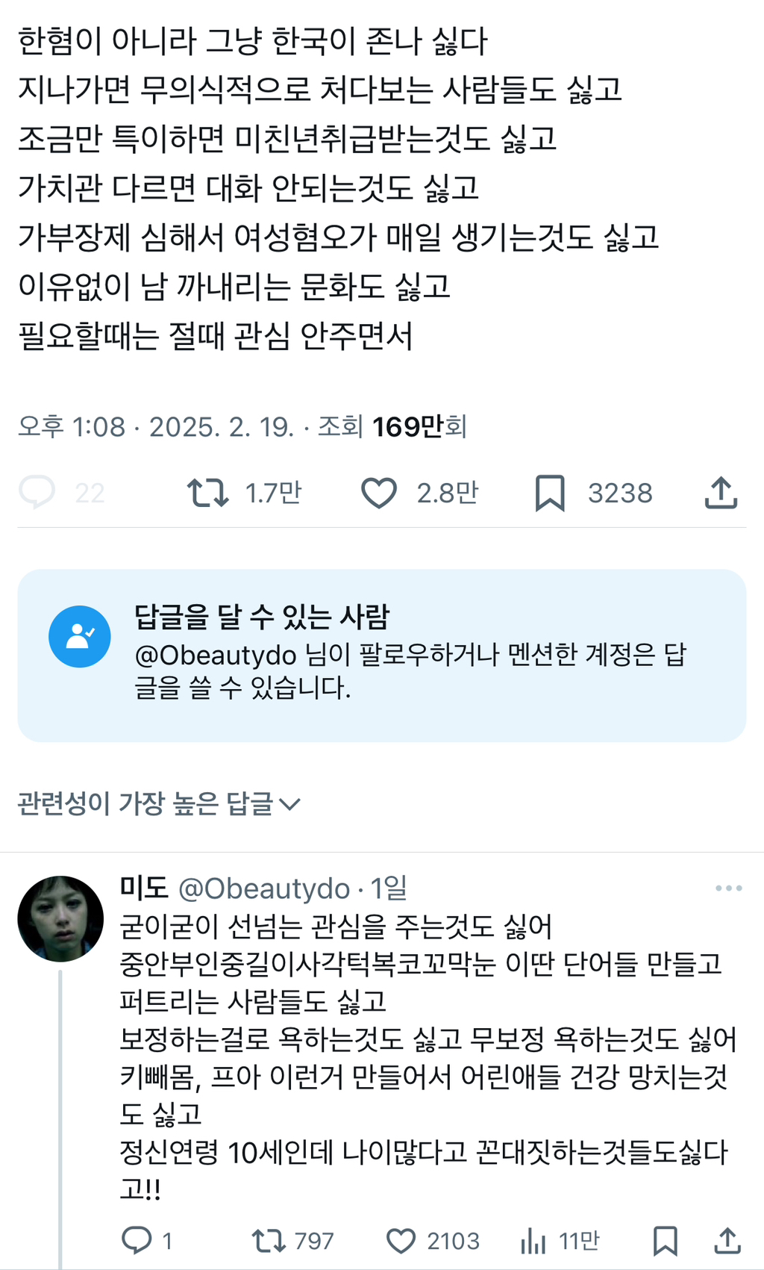The width and height of the screenshot is (764, 1270).
Task: Open 미도's profile picture
Action: (x=60, y=918)
